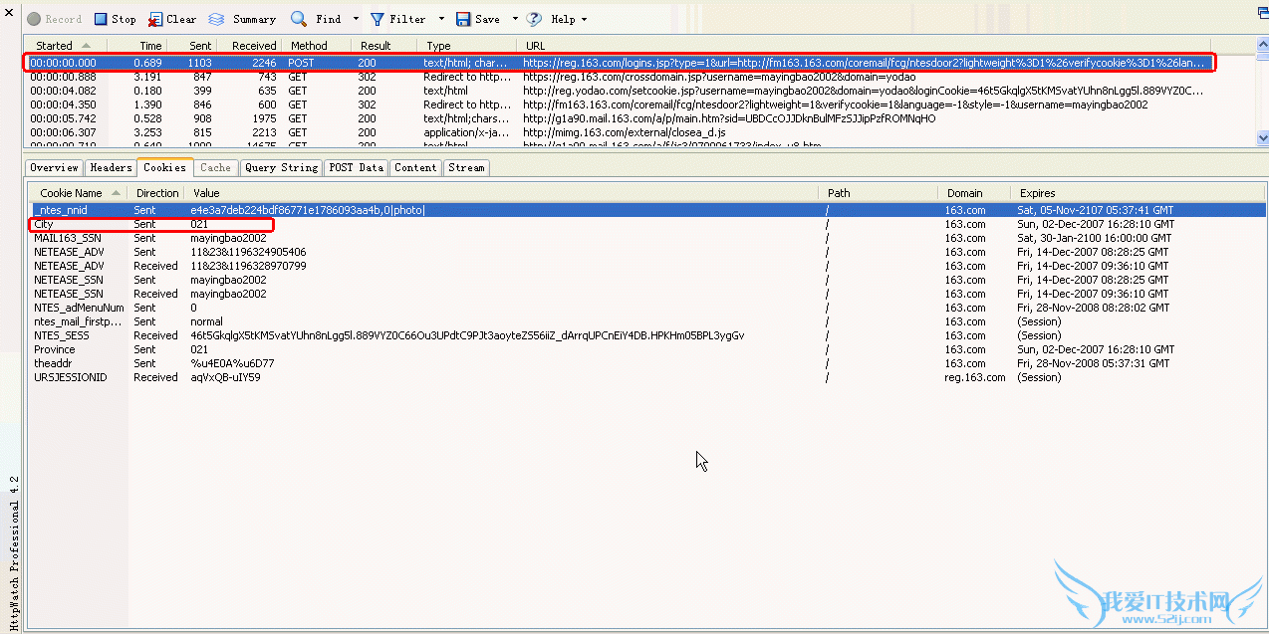Clear the request log with Clear icon

[155, 19]
